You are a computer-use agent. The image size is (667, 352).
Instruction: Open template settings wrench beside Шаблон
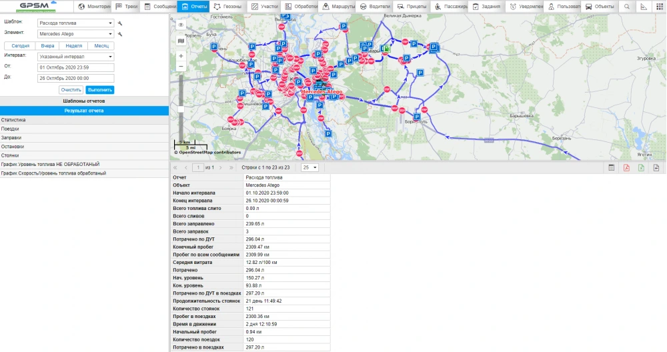click(x=120, y=23)
